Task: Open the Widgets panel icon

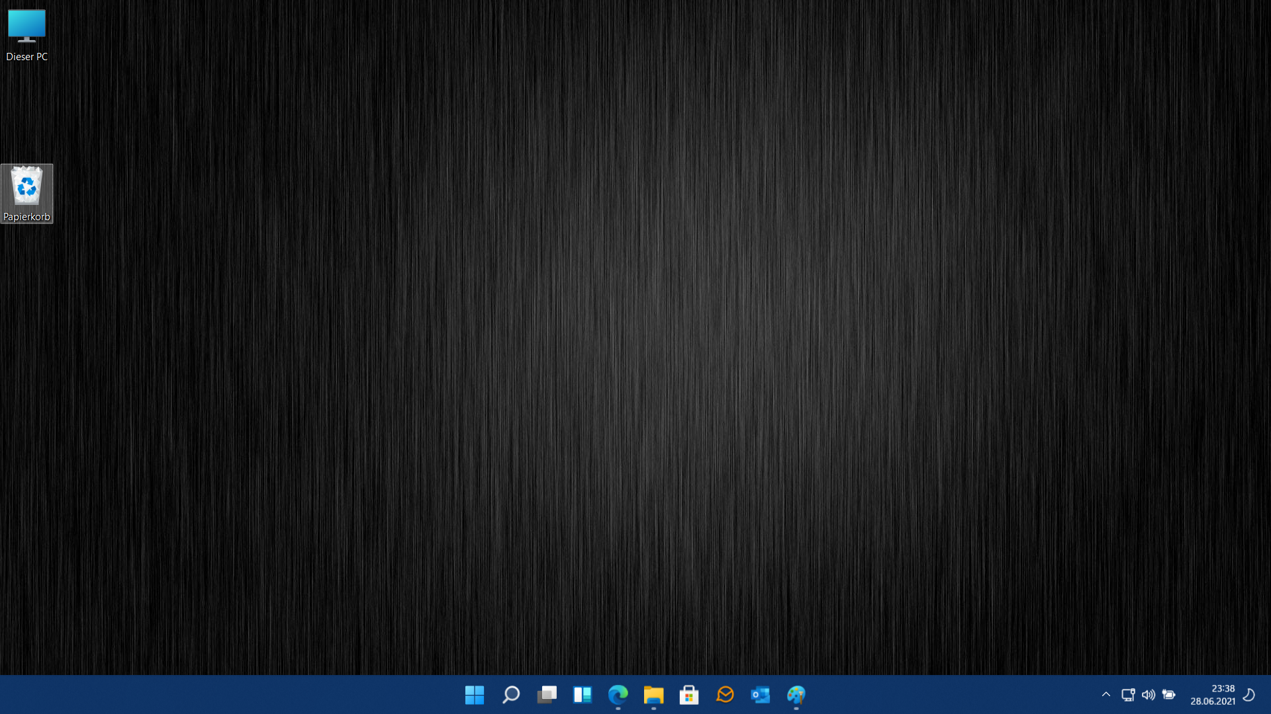Action: pos(583,695)
